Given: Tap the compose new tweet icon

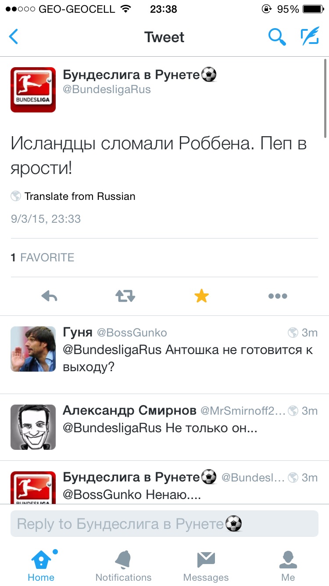Looking at the screenshot, I should [309, 37].
